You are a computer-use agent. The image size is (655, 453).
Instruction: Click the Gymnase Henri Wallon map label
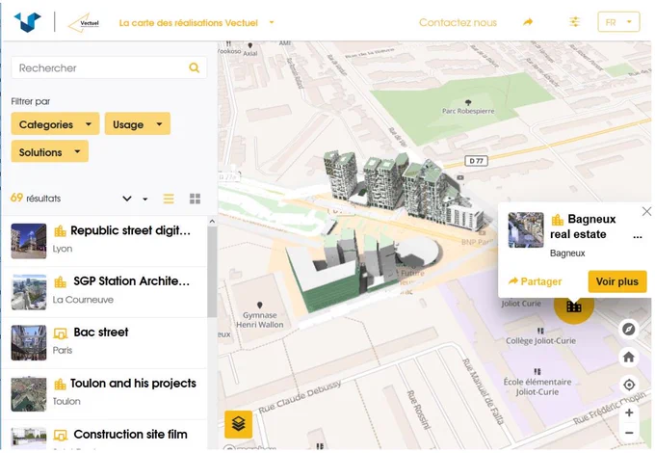pos(260,320)
